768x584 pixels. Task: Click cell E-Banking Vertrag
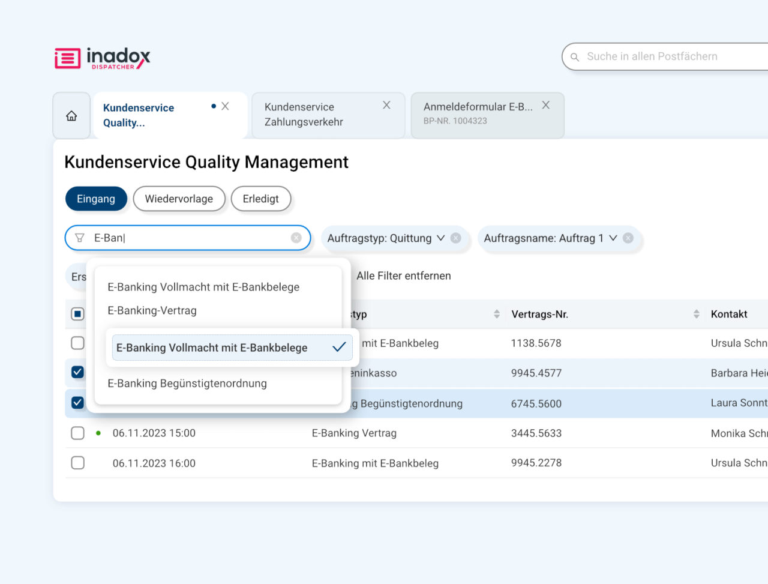[x=354, y=433]
